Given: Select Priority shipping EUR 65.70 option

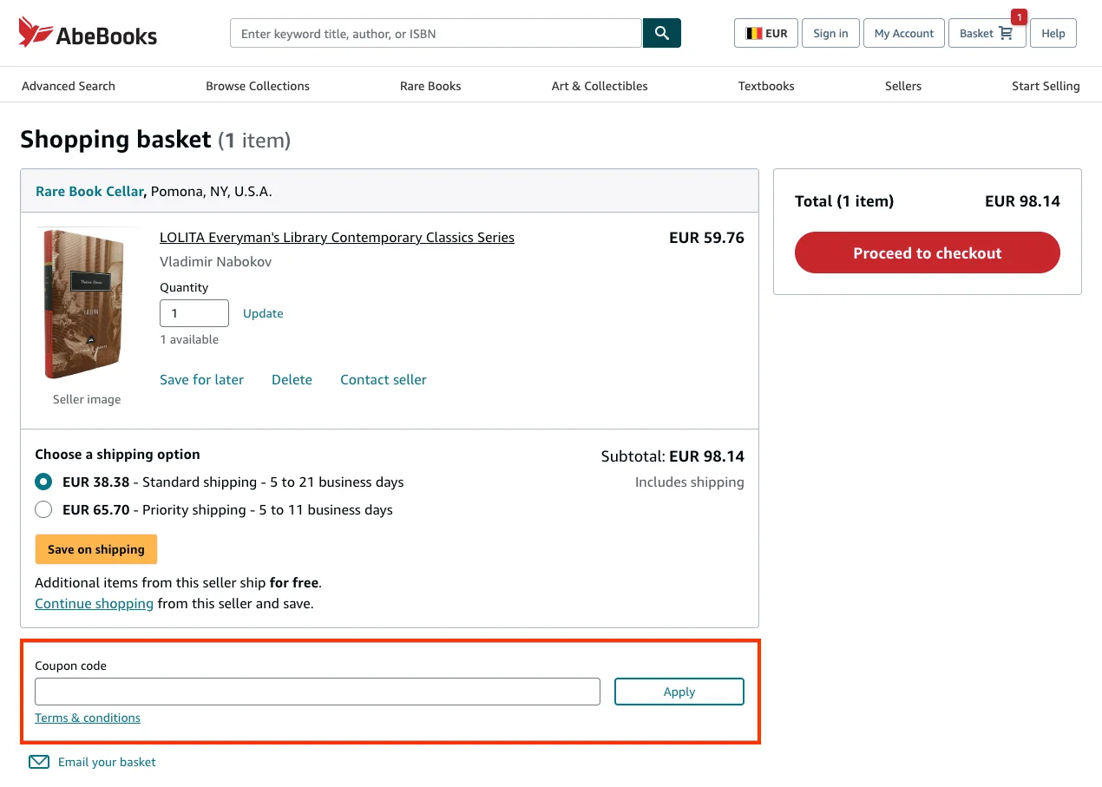Looking at the screenshot, I should (x=43, y=509).
